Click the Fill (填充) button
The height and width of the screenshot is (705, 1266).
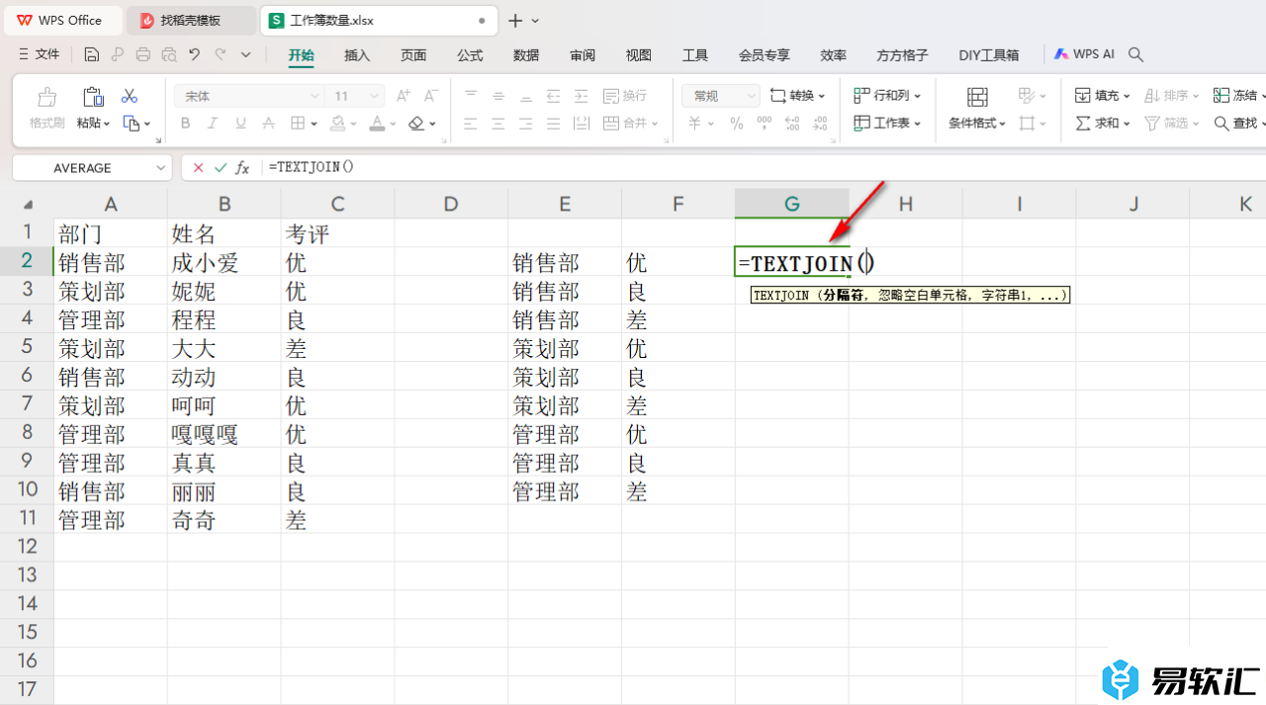[1102, 96]
